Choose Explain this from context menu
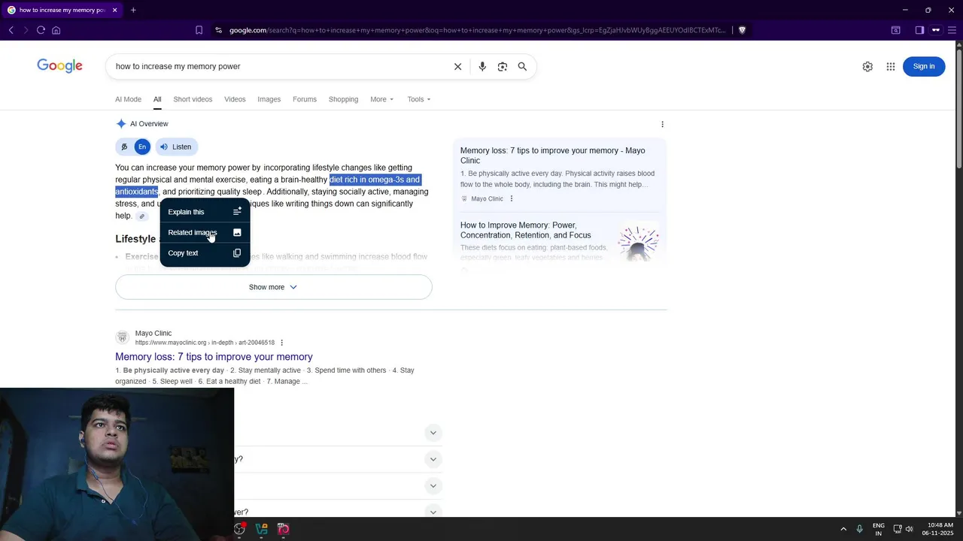963x541 pixels. 205,212
